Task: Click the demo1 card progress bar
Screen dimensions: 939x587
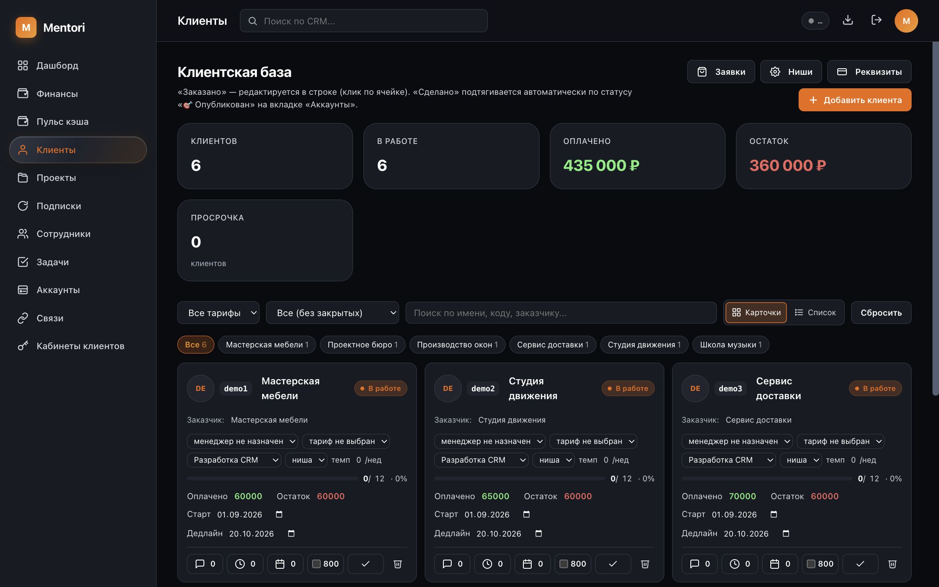Action: click(x=272, y=478)
